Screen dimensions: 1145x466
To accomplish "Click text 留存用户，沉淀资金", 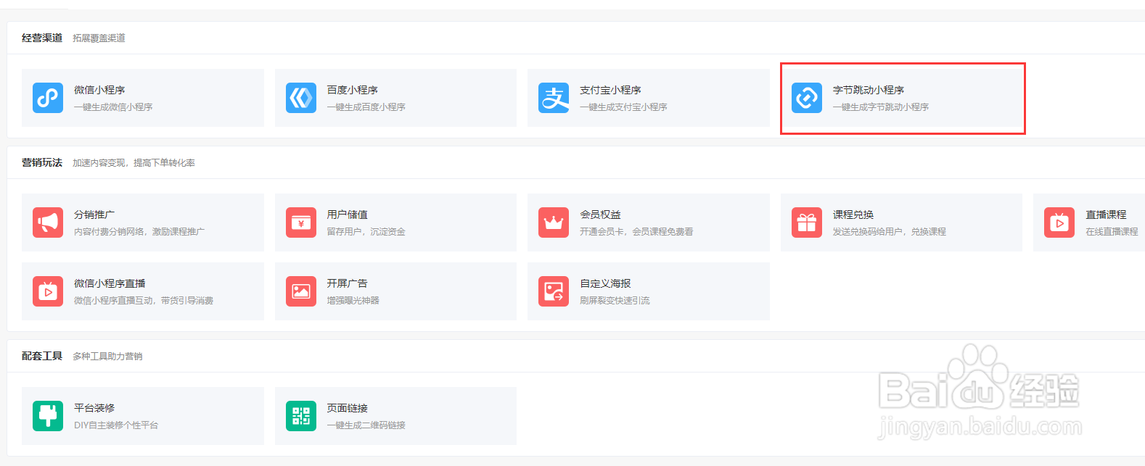I will pos(366,232).
